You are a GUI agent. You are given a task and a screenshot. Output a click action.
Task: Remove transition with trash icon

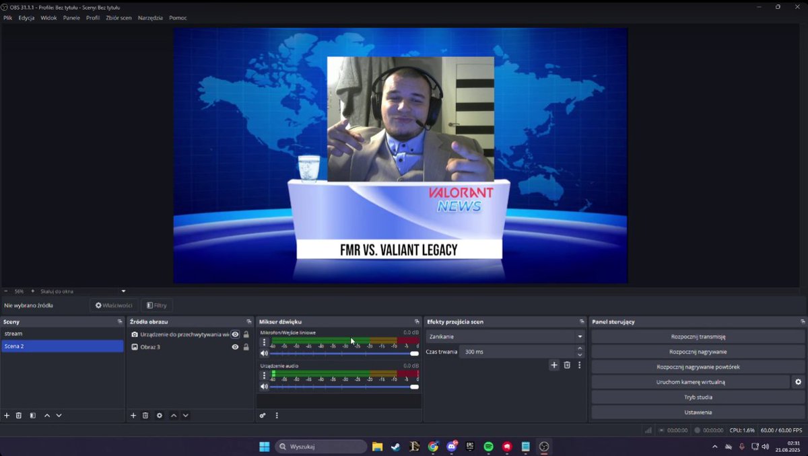click(567, 365)
